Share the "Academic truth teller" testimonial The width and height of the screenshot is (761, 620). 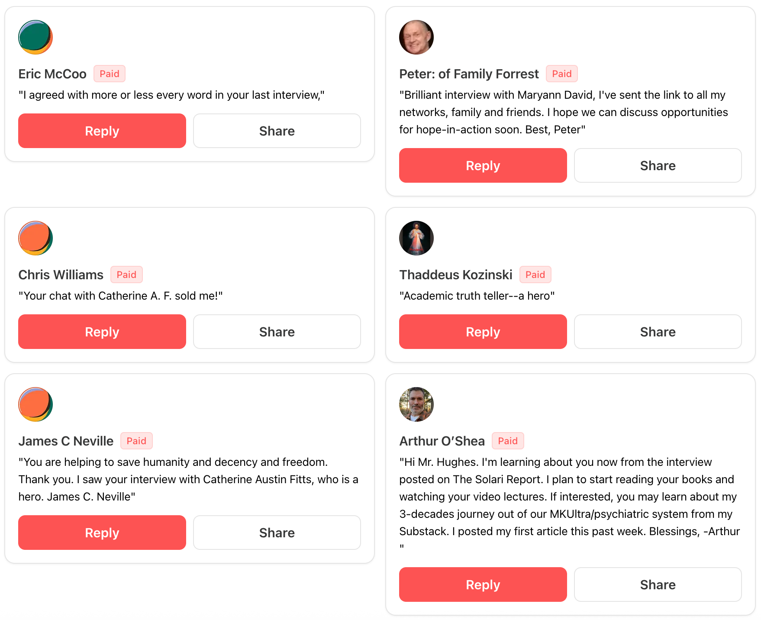(x=658, y=332)
